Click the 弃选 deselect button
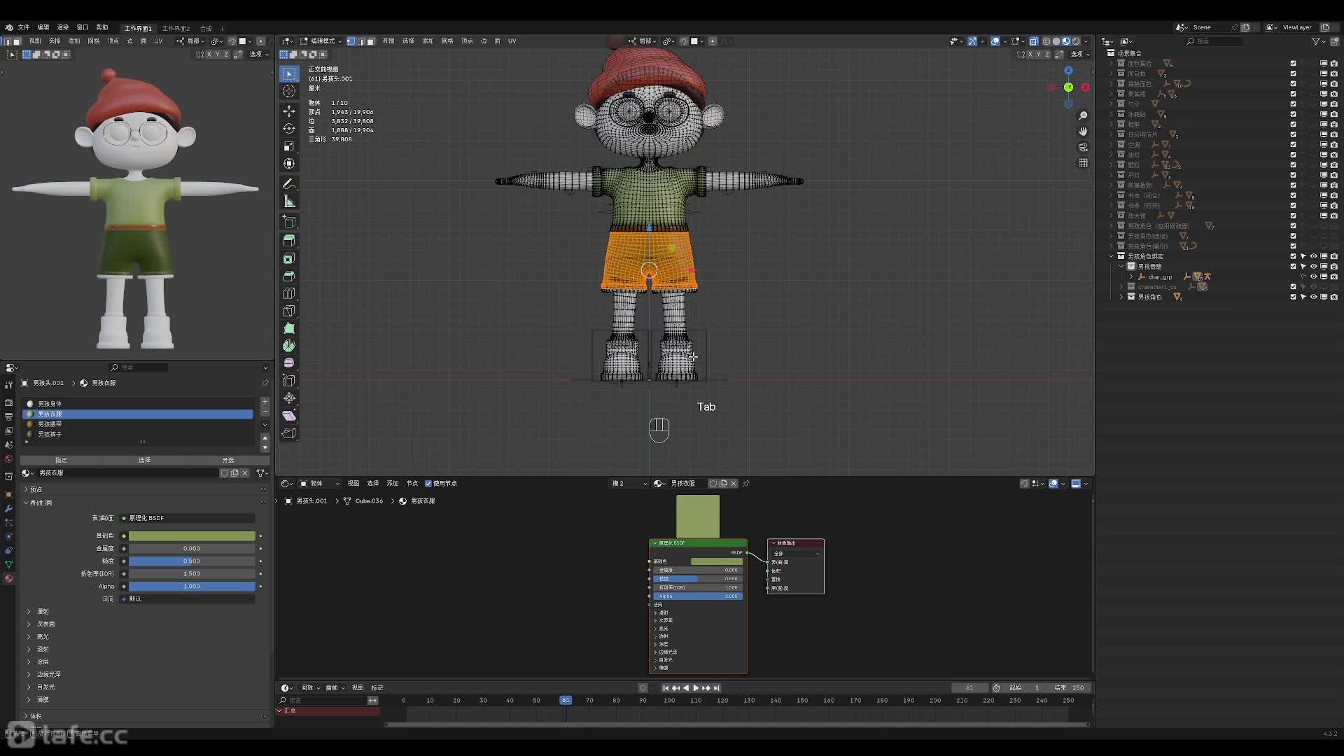 (x=227, y=460)
